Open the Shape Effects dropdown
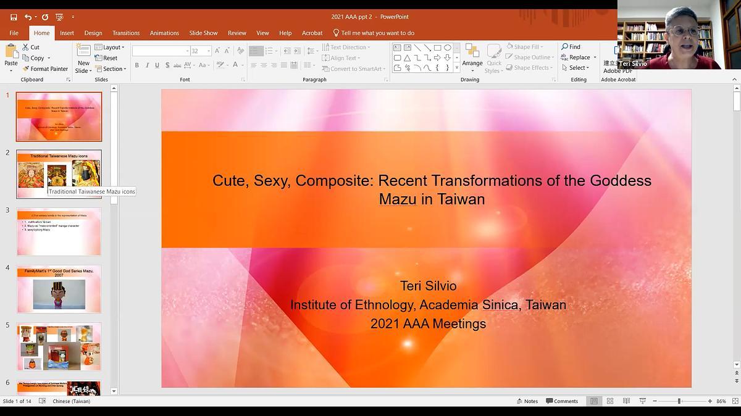The image size is (741, 416). (x=530, y=68)
